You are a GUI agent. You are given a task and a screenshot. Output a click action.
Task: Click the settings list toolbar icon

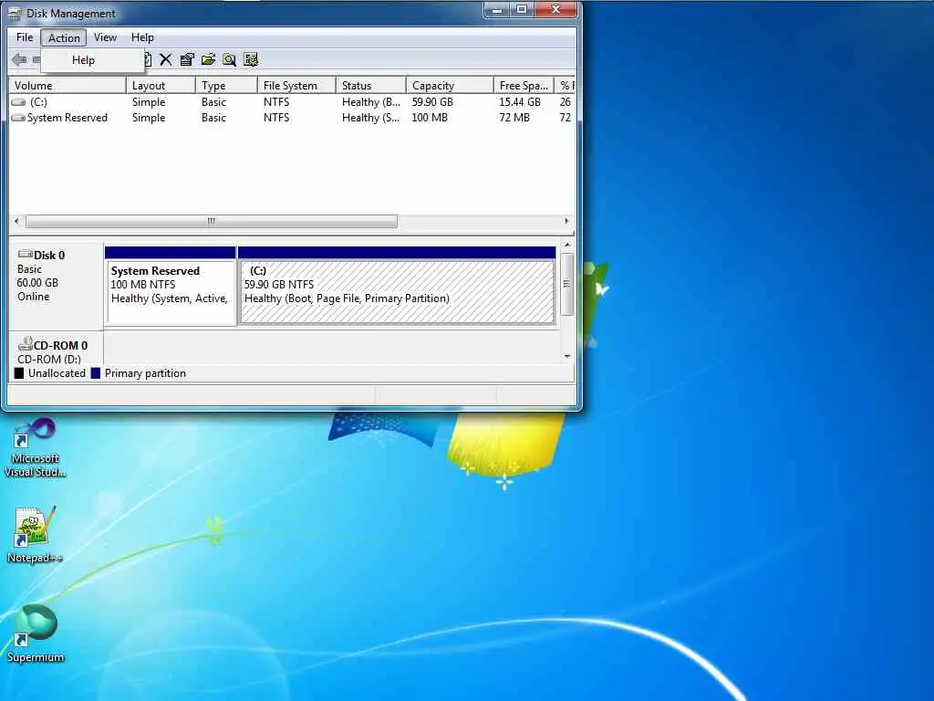point(251,59)
